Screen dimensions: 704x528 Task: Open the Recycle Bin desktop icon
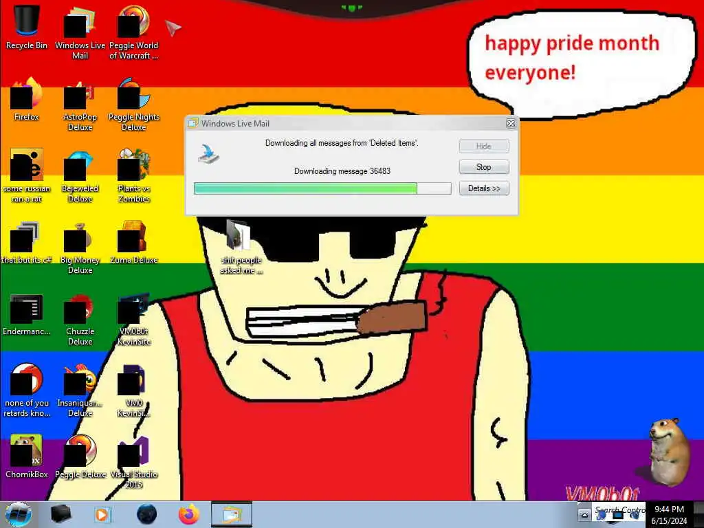pyautogui.click(x=27, y=27)
